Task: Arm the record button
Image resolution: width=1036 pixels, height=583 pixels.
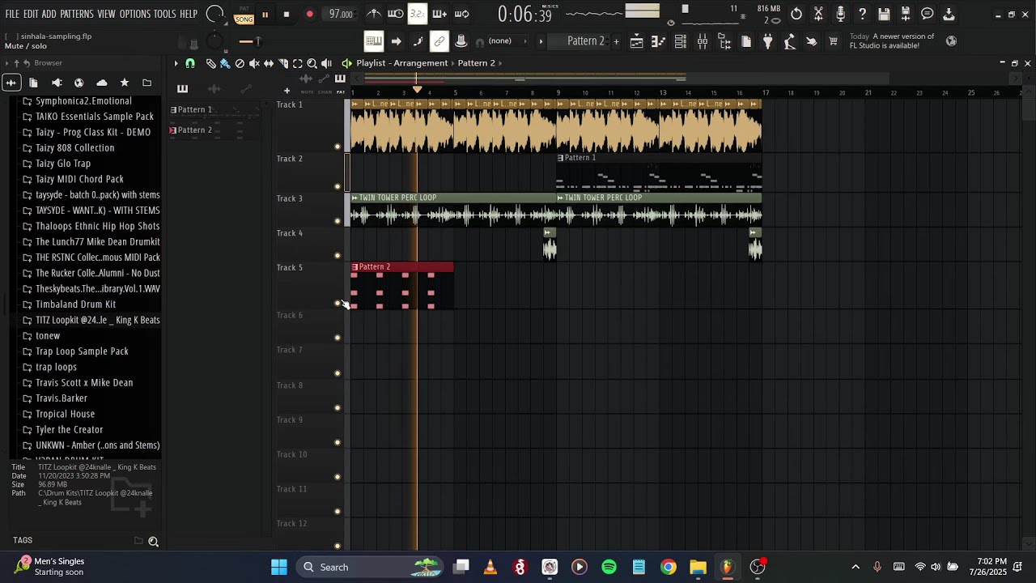Action: coord(309,15)
